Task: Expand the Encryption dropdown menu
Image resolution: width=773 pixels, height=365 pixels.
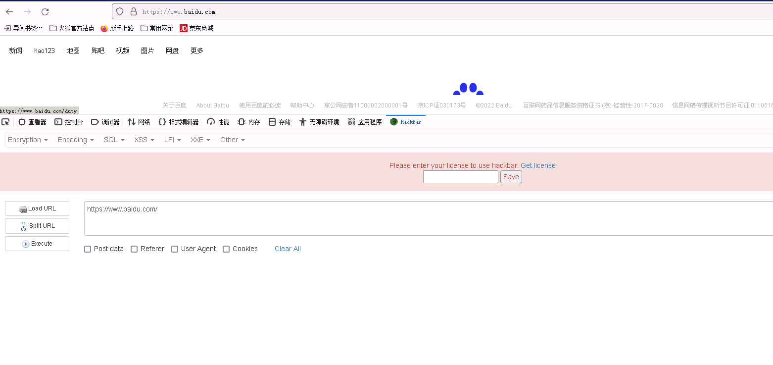Action: pyautogui.click(x=28, y=140)
